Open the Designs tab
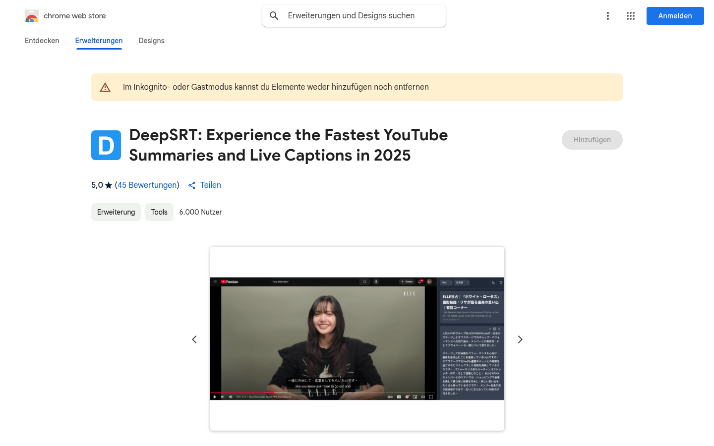This screenshot has width=714, height=446. (152, 41)
